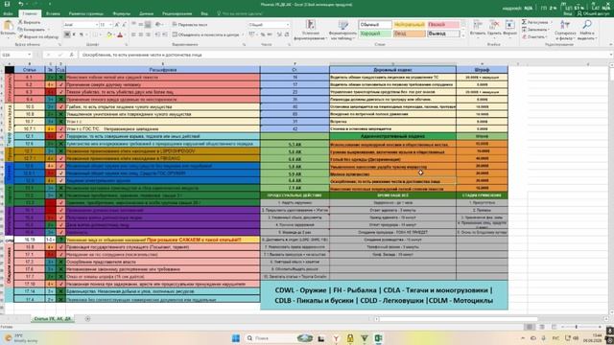The image size is (614, 345).
Task: Toggle middle vertical alignment
Action: pos(141,24)
